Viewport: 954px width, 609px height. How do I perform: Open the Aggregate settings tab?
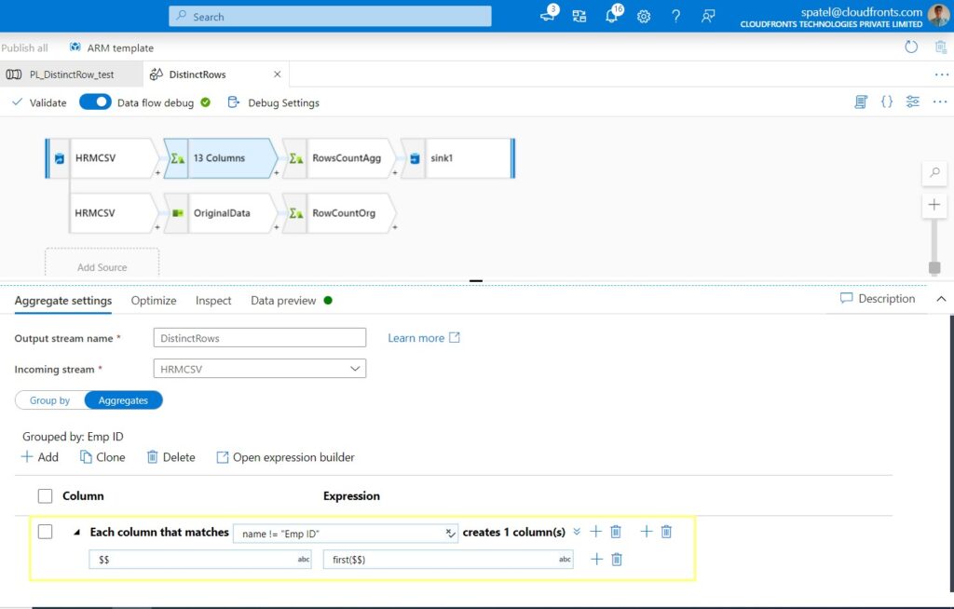pos(63,301)
